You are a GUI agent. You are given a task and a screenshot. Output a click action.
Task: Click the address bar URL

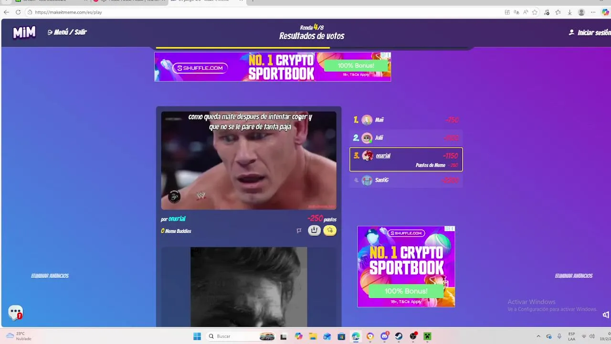click(68, 12)
